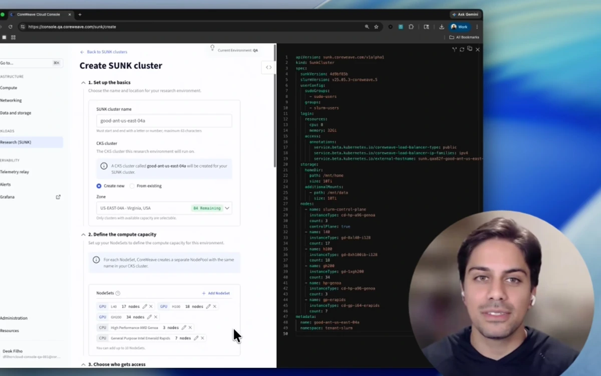Remove the Intel Emerald Rapids NodeSet
Screen dimensions: 601x376
202,338
